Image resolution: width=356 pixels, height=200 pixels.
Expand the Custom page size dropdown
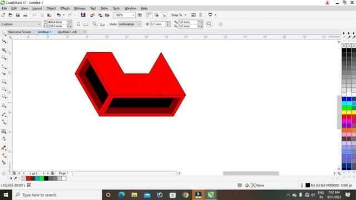tap(39, 24)
